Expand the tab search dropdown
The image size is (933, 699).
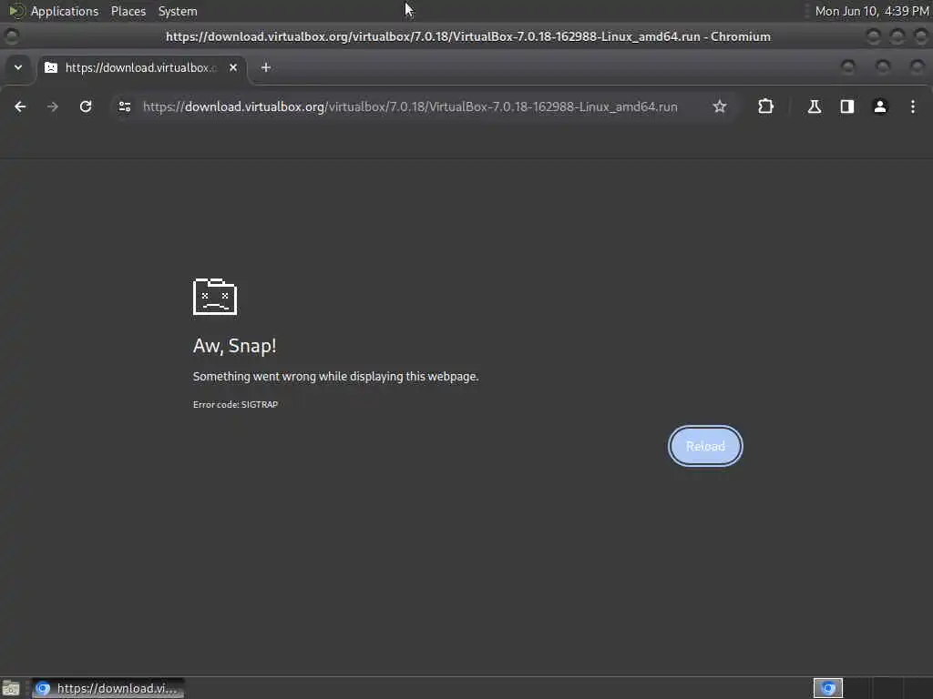18,67
